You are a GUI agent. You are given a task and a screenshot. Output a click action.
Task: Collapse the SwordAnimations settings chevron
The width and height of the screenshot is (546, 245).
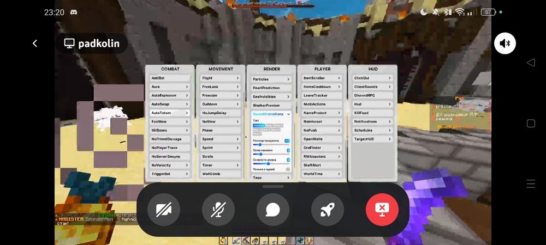pos(288,114)
